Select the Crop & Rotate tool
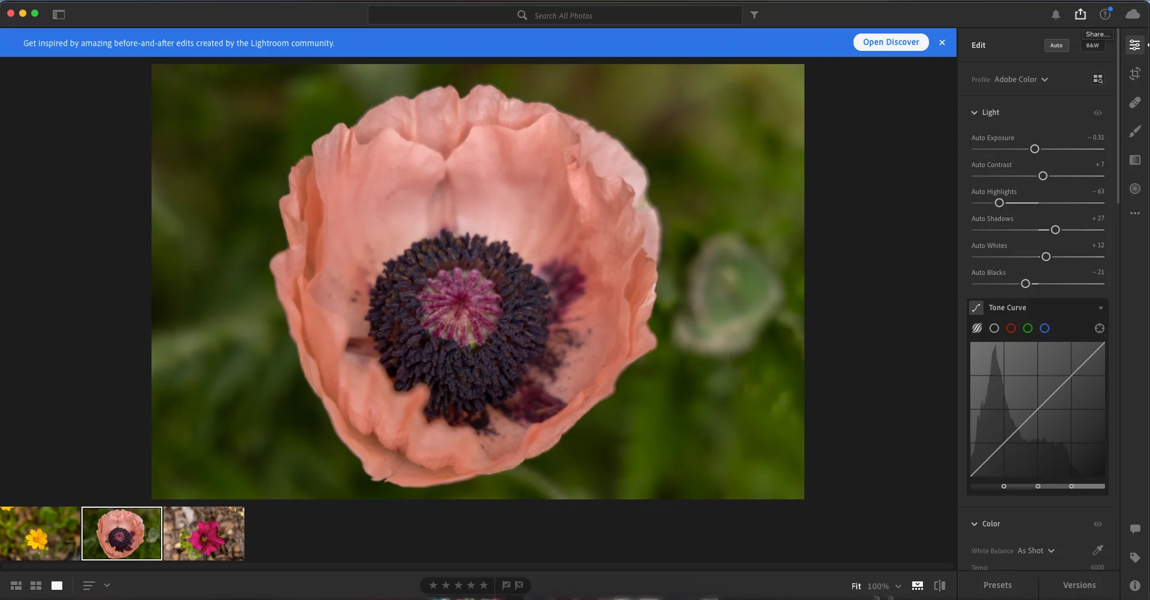The height and width of the screenshot is (600, 1150). point(1136,73)
